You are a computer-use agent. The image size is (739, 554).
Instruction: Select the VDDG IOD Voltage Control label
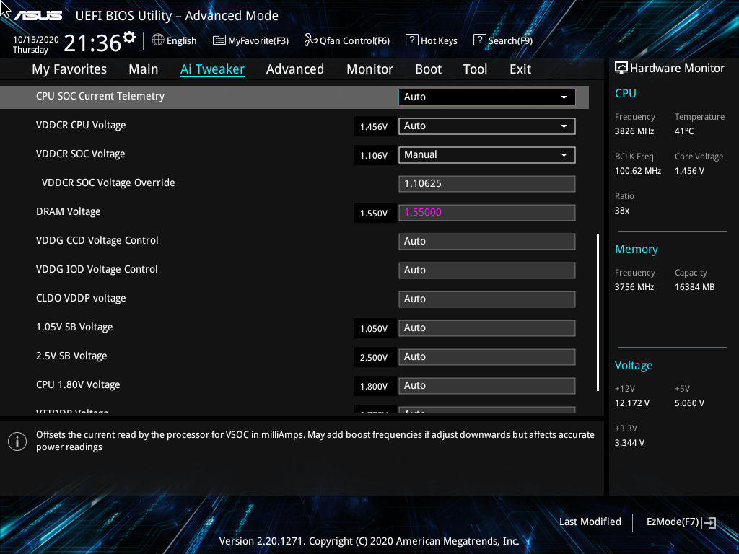(x=97, y=270)
